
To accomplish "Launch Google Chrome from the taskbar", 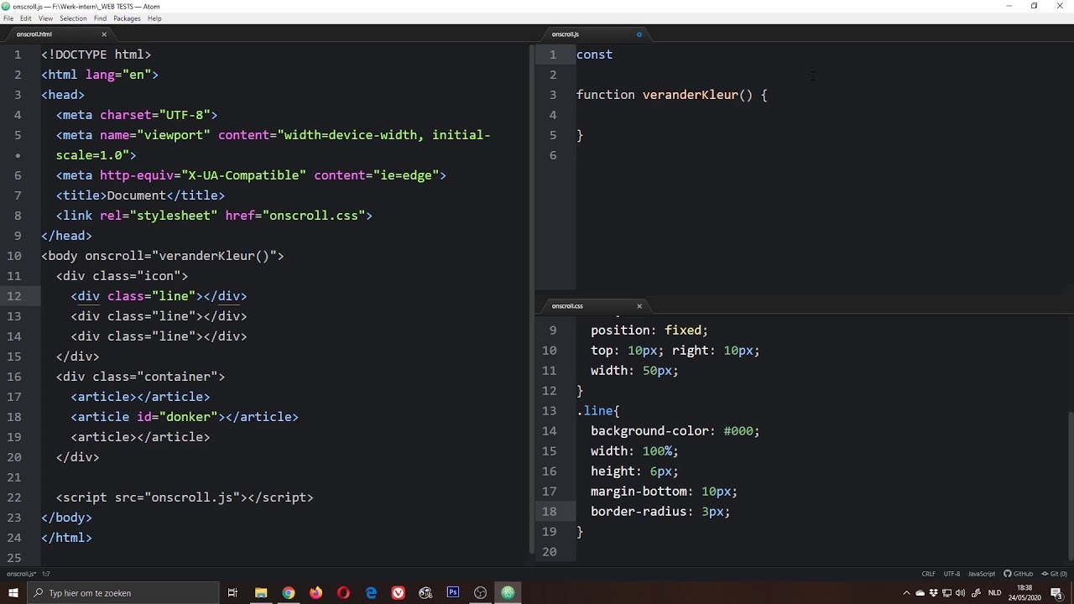I will pyautogui.click(x=289, y=593).
